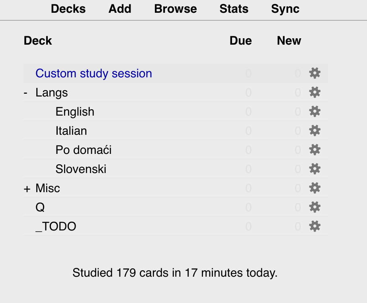The width and height of the screenshot is (367, 303).
Task: Open the Add card screen
Action: tap(119, 9)
